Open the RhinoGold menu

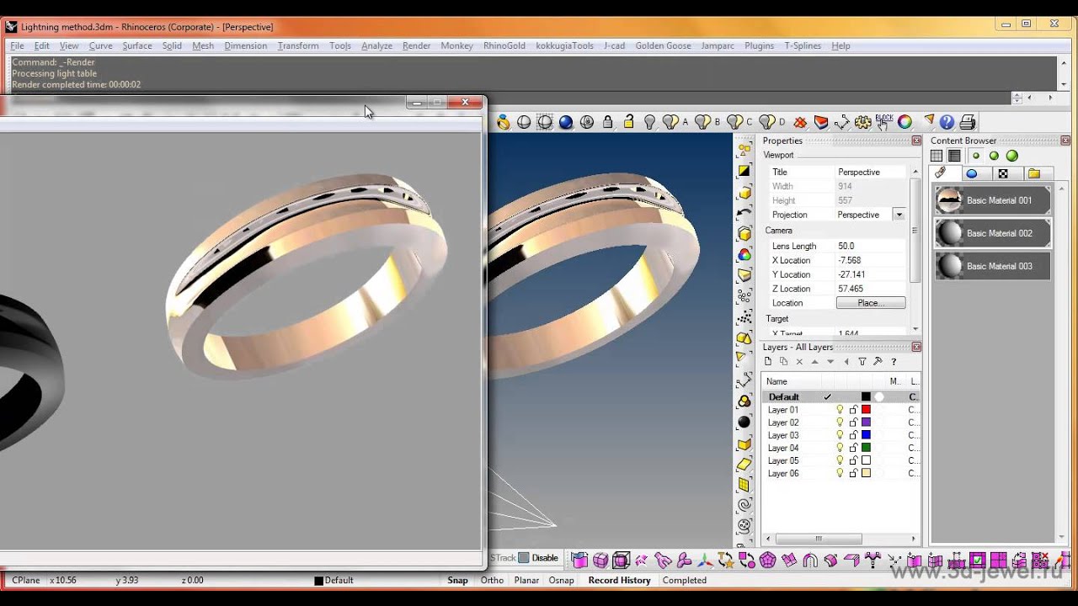504,45
